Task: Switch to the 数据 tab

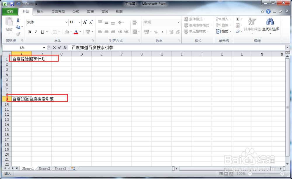Action: [x=90, y=12]
